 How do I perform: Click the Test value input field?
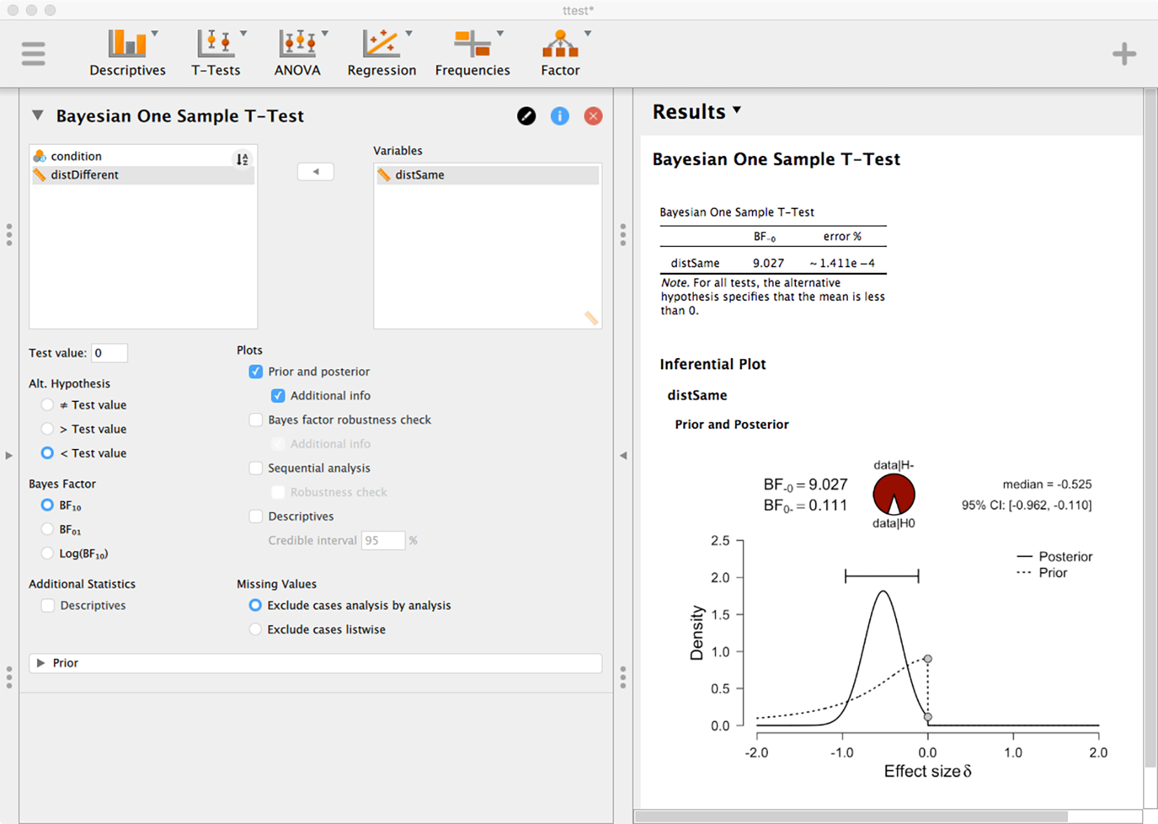tap(109, 353)
